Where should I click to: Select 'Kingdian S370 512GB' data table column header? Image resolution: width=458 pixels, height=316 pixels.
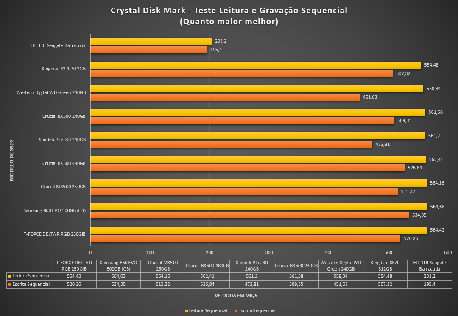point(385,266)
